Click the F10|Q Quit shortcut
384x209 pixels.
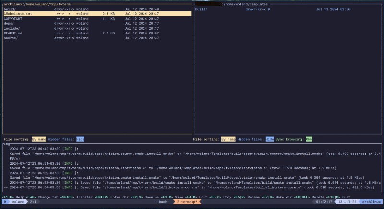click(338, 197)
